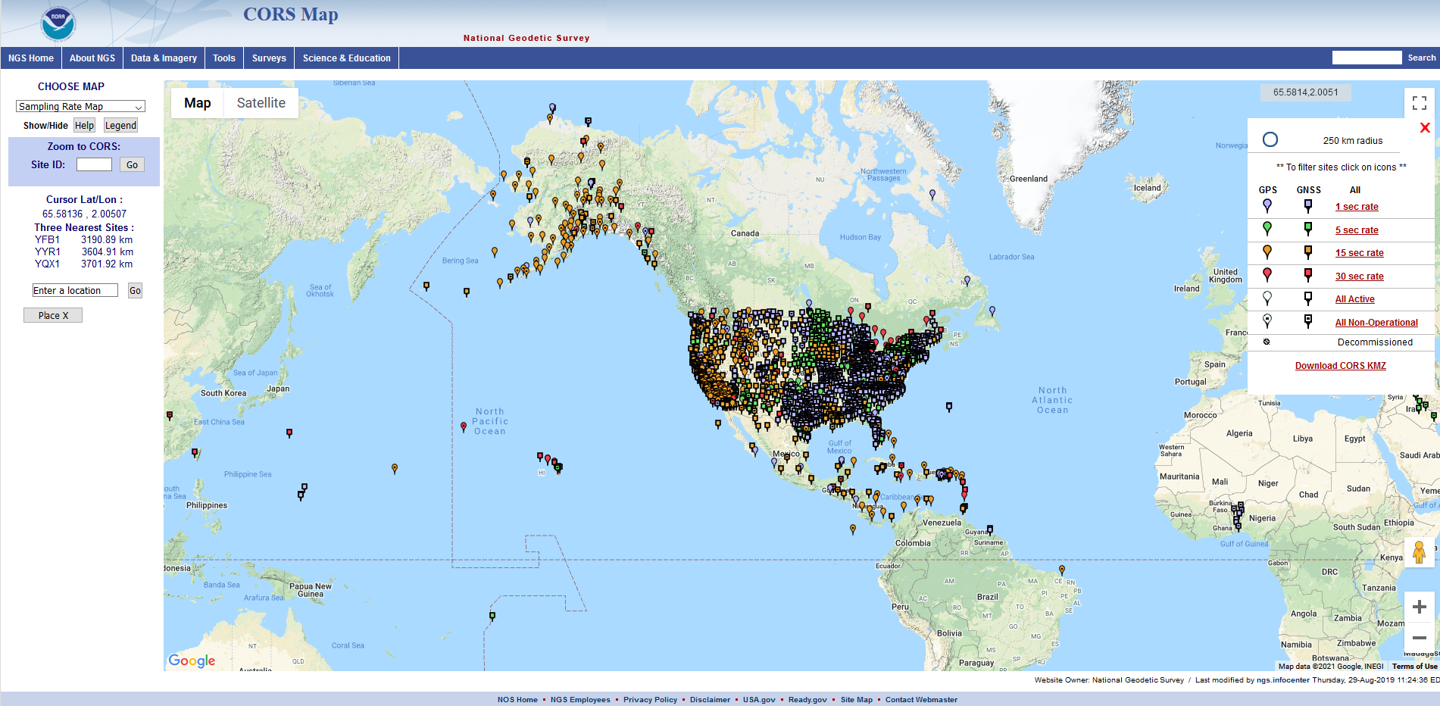Enter fullscreen map view
The width and height of the screenshot is (1440, 706).
(x=1419, y=103)
